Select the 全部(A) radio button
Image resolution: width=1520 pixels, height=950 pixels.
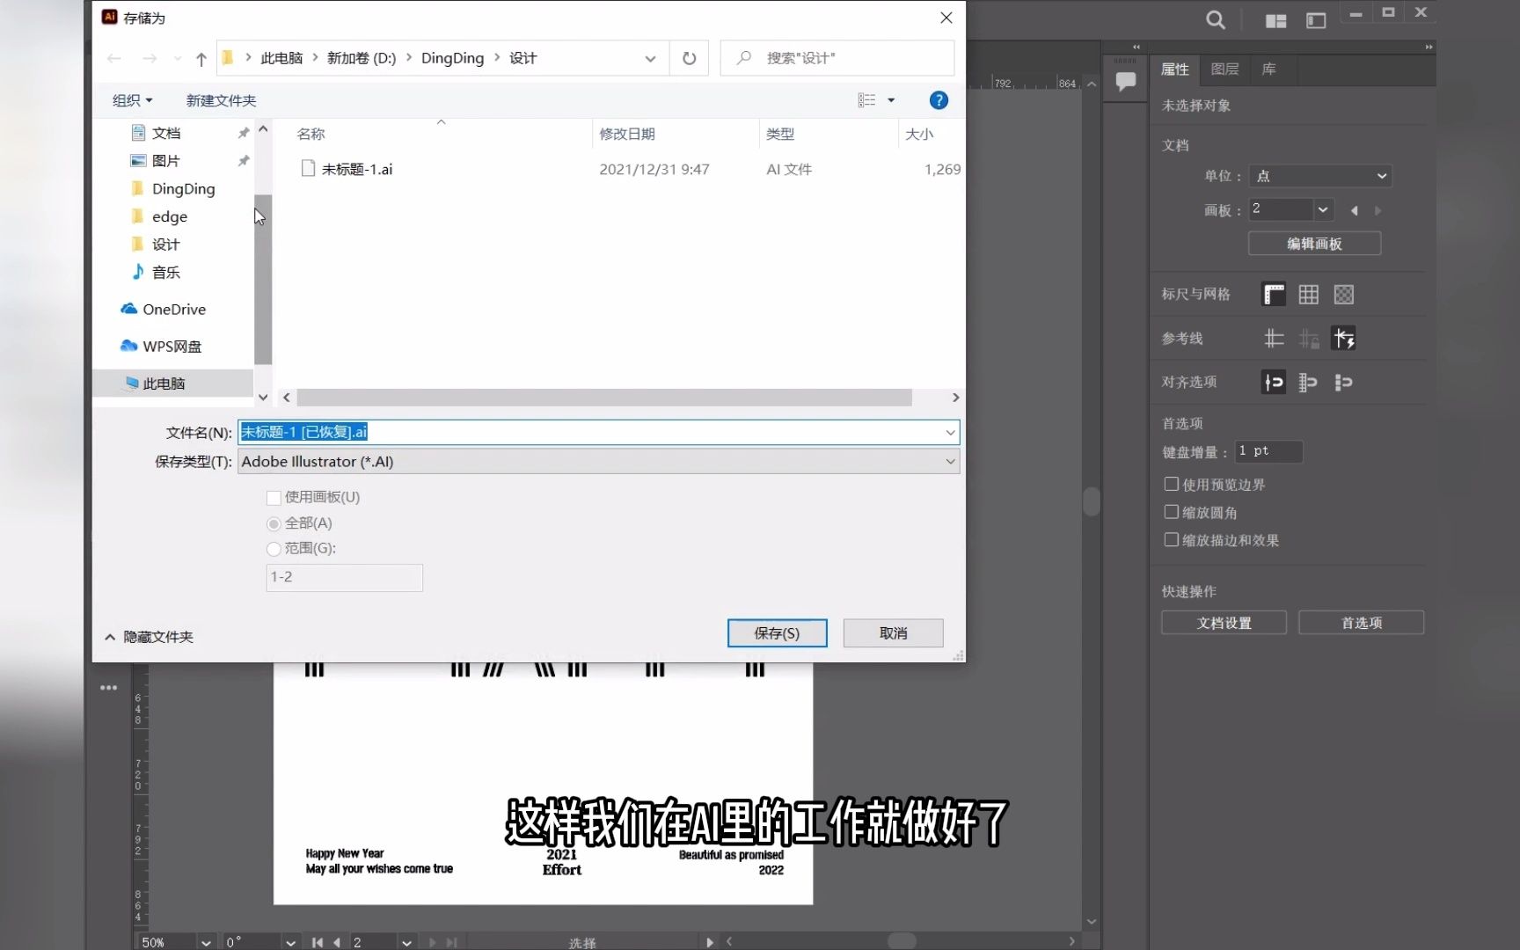(x=274, y=523)
